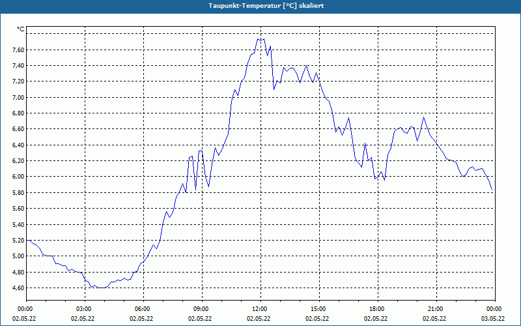Viewport: 521px width, 326px height.
Task: Click the 6,00 y-axis value
Action: tap(18, 177)
